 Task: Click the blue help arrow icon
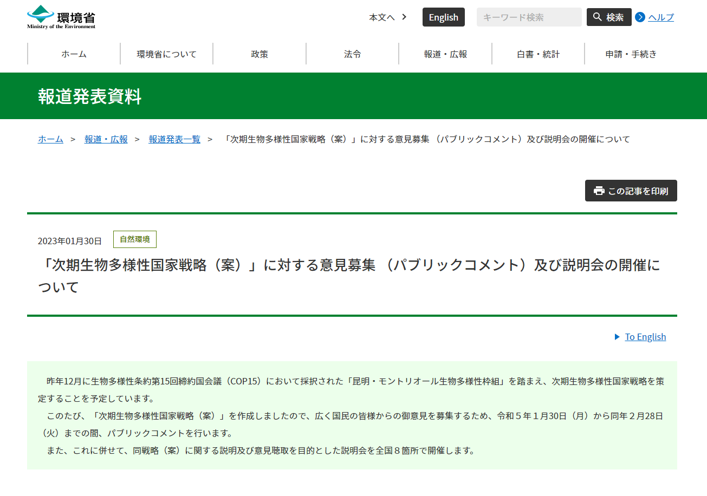pos(640,17)
